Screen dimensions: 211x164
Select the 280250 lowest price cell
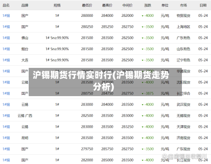point(87,27)
